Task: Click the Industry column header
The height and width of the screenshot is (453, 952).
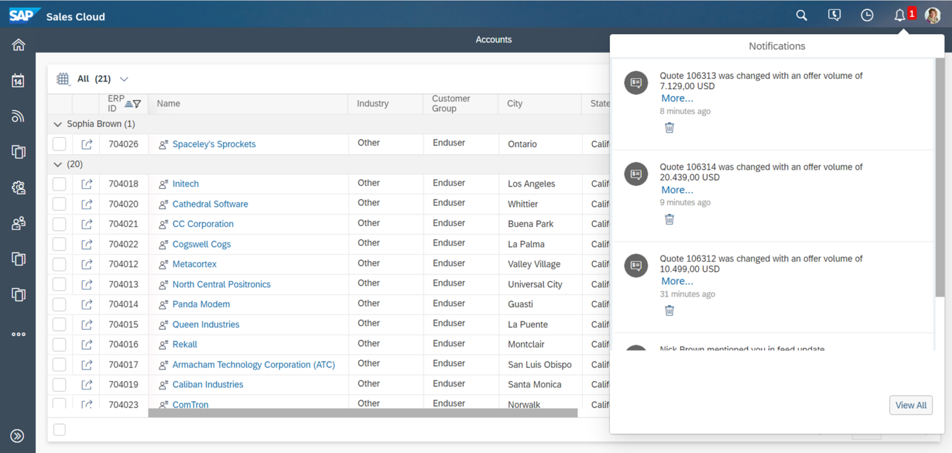Action: [372, 103]
